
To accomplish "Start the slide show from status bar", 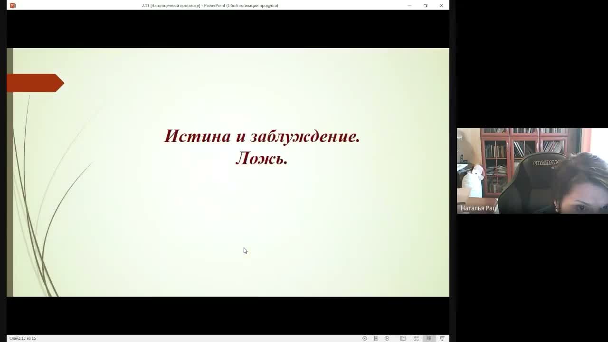I will point(442,338).
